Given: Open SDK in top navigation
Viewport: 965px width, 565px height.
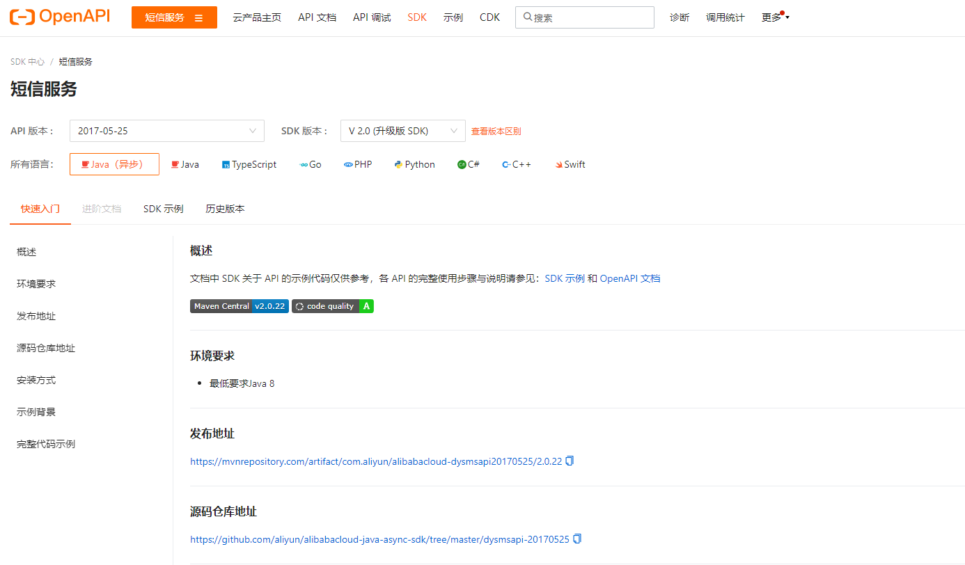Looking at the screenshot, I should pos(417,17).
